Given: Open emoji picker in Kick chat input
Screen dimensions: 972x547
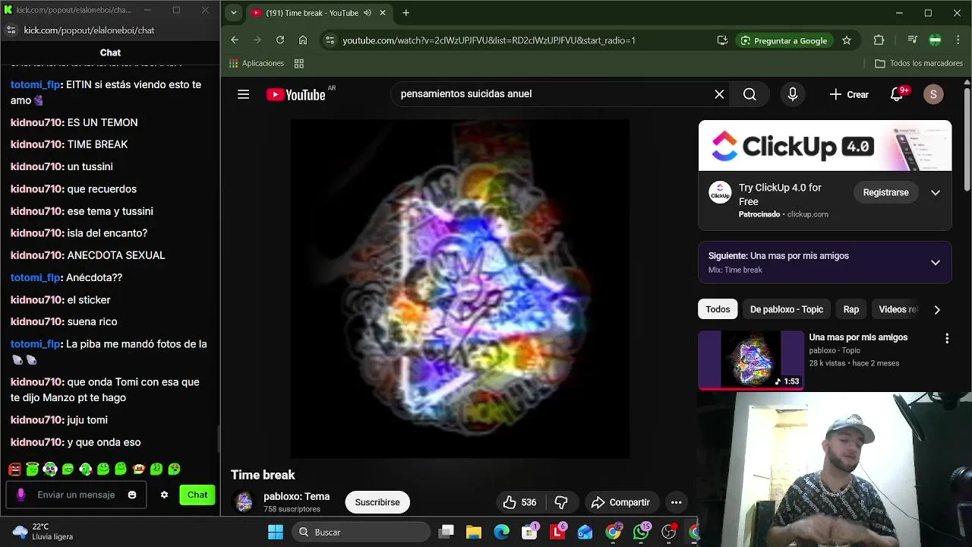Looking at the screenshot, I should pos(132,495).
